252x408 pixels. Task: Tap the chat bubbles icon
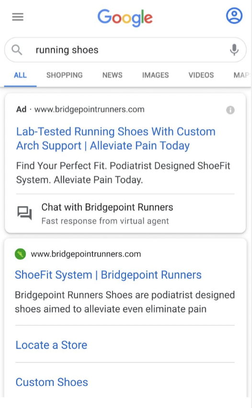(25, 213)
